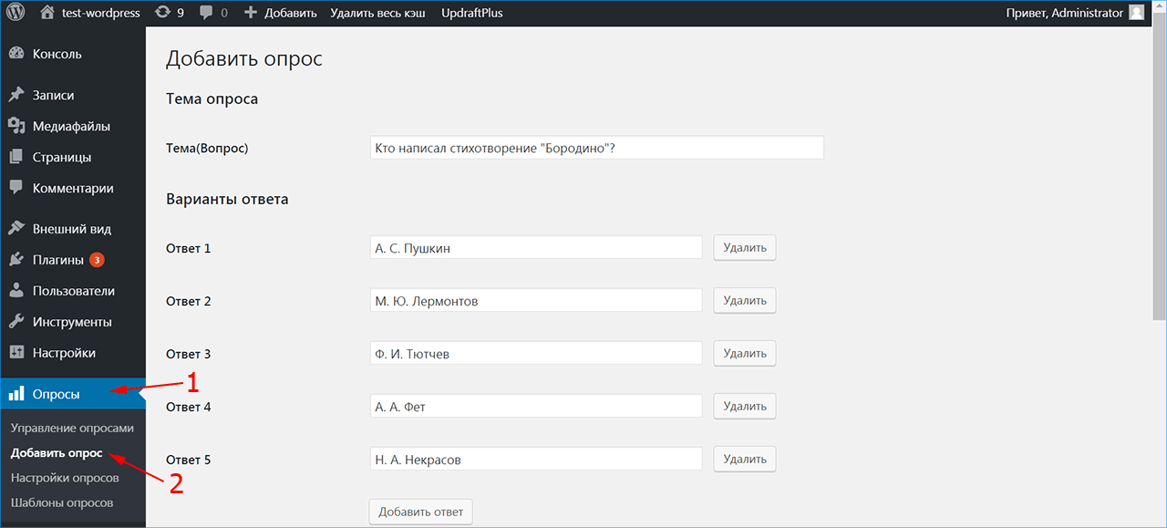Click the Administrator avatar thumbnail

[x=1136, y=13]
